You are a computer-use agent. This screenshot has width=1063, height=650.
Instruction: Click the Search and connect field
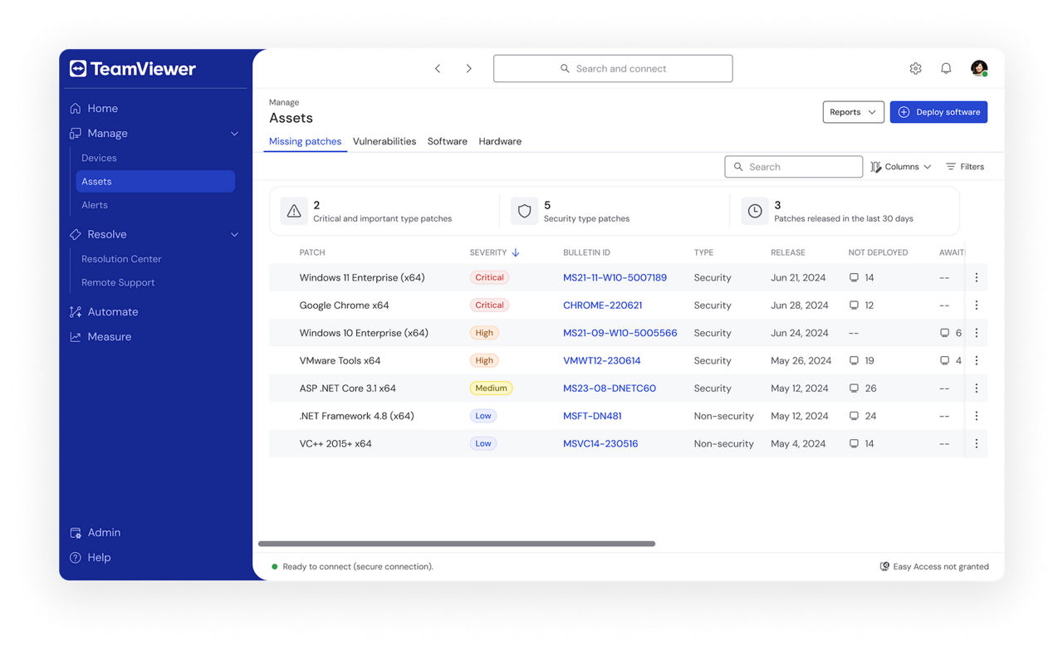(613, 69)
